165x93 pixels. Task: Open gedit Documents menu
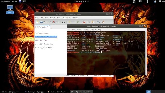tap(67, 18)
